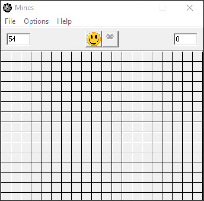Uncover the second cell in the leftmost column

tap(6, 66)
